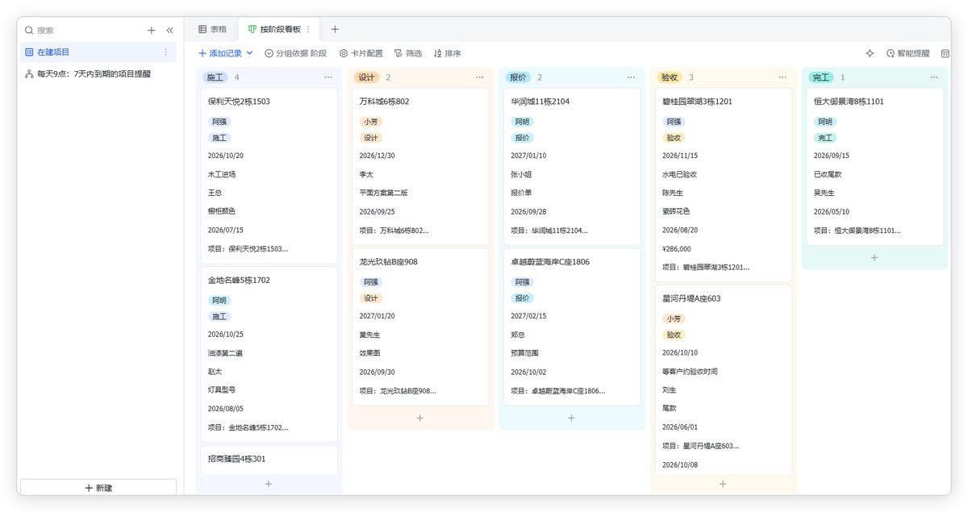Expand the 添加记录 dropdown arrow
This screenshot has height=512, width=968.
(x=249, y=53)
